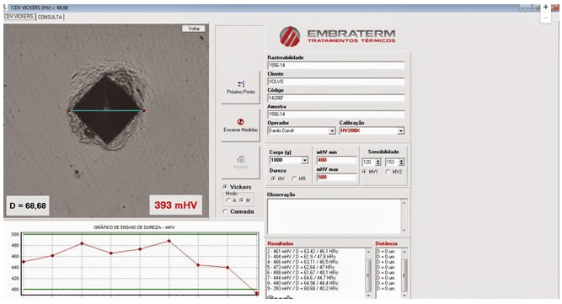Click the Cliente input field
The height and width of the screenshot is (304, 562).
[336, 82]
